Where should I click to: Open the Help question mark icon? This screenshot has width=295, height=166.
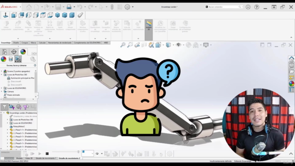click(257, 7)
